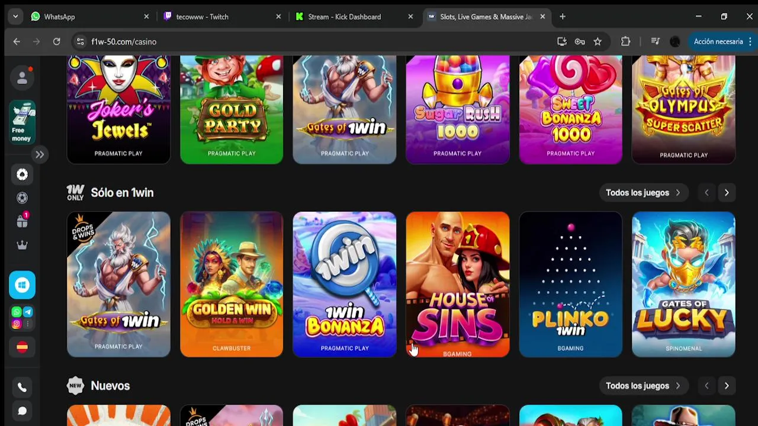
Task: Open the user profile icon in sidebar
Action: (22, 78)
